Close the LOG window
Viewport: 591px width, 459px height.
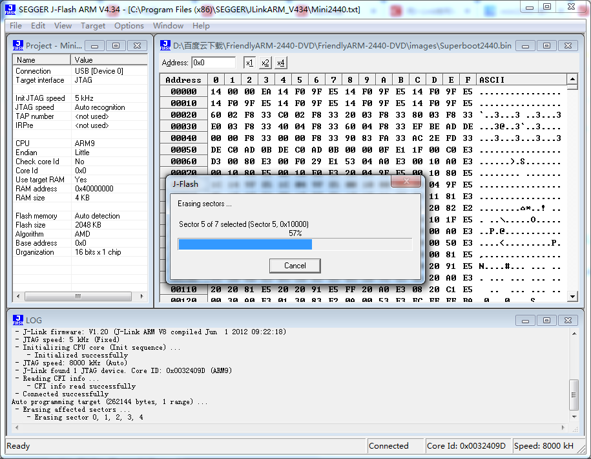(x=568, y=320)
